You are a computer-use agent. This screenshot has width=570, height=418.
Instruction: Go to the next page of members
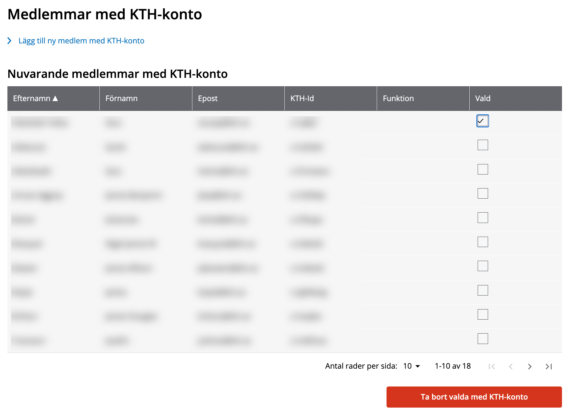coord(530,367)
